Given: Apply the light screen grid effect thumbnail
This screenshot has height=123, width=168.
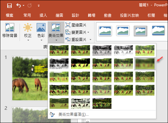Looking at the screenshot, I should (x=59, y=77).
